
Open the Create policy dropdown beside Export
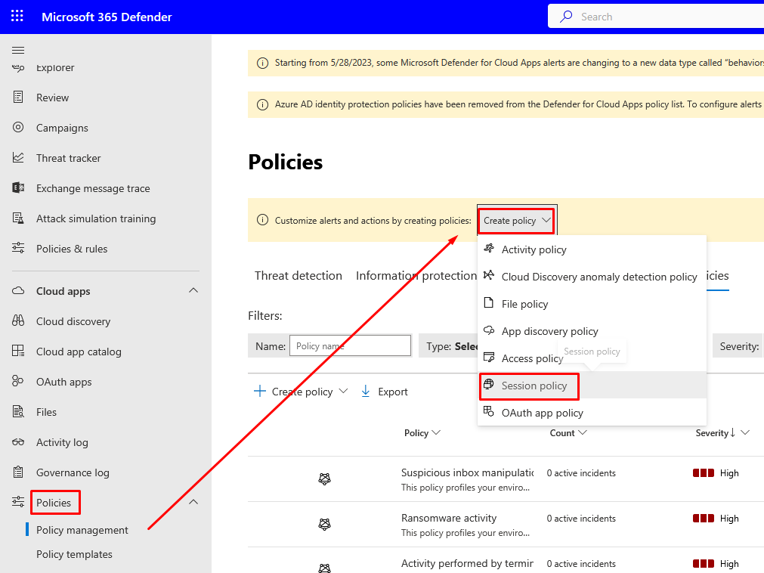click(x=301, y=392)
